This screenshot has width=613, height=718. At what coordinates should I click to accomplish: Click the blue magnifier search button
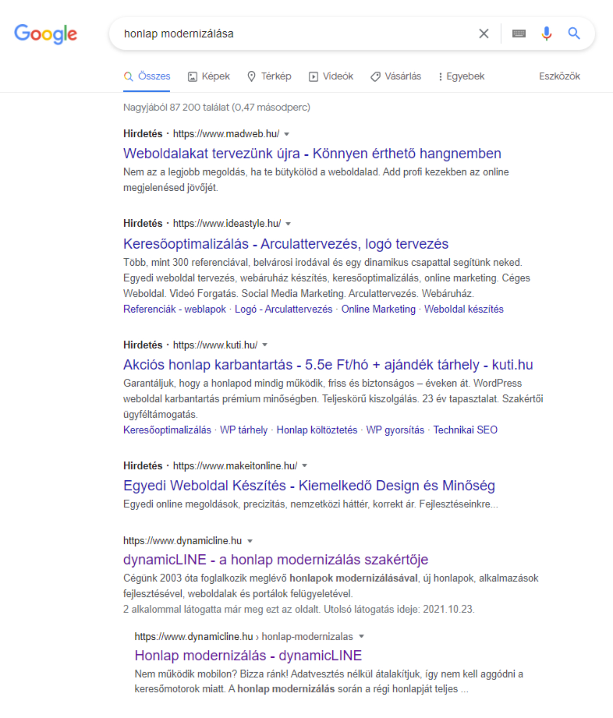click(x=574, y=34)
